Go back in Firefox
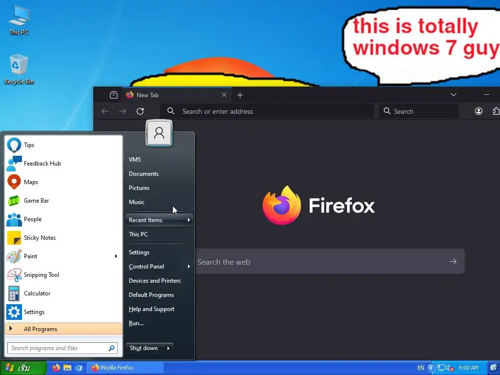500x375 pixels. 105,111
